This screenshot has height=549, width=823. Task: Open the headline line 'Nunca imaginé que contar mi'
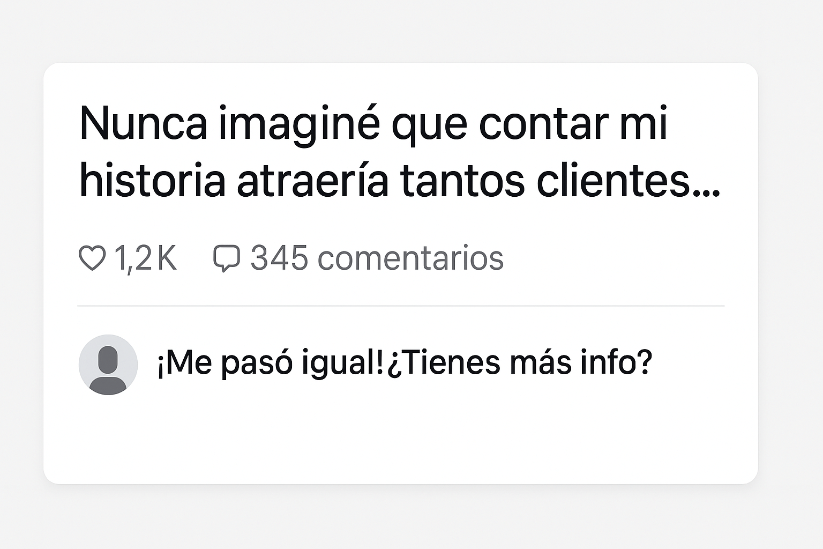point(373,124)
